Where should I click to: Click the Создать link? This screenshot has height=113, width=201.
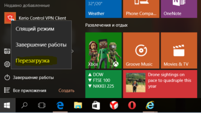coord(66,90)
